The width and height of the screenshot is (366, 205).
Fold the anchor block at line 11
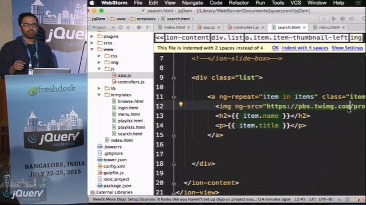tap(174, 97)
